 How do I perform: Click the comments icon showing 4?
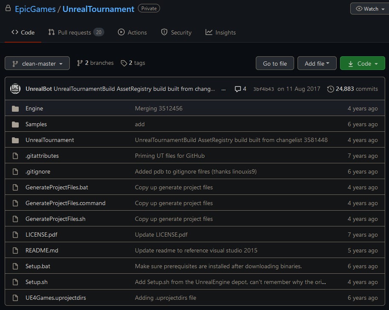click(x=237, y=89)
